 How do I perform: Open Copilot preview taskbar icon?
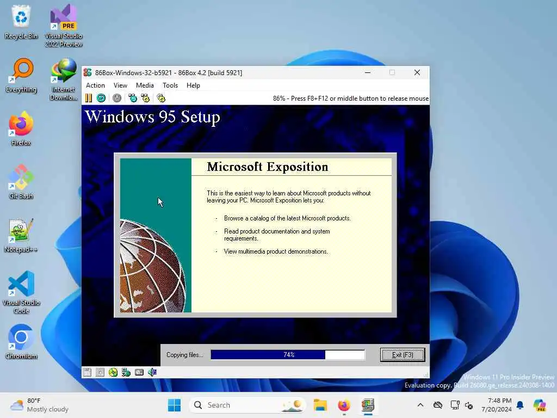pyautogui.click(x=540, y=405)
